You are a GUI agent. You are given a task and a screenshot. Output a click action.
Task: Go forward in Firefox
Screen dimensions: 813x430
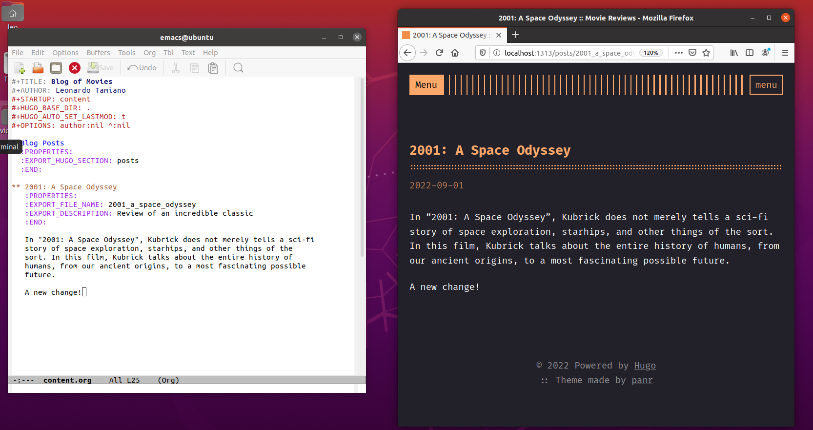point(424,53)
